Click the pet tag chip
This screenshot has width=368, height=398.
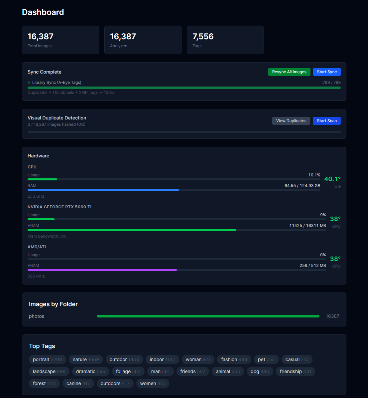266,359
